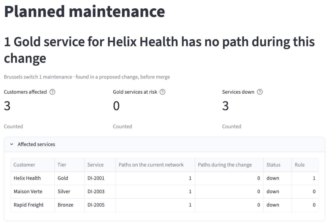The height and width of the screenshot is (224, 329).
Task: Sort by Paths during the change header
Action: (229, 165)
